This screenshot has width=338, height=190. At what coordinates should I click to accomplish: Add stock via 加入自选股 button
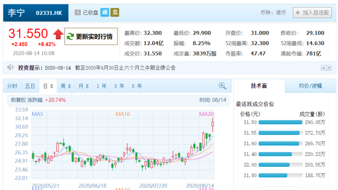click(x=312, y=13)
